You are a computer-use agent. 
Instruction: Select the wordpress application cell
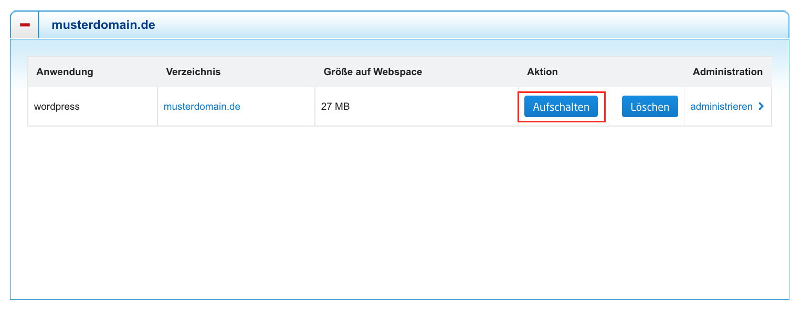point(57,107)
